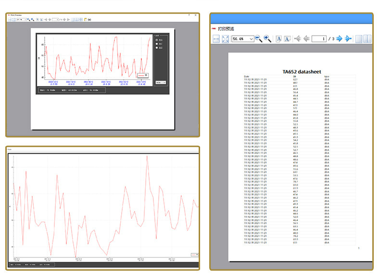Jump to first page of datasheet preview

coord(297,39)
